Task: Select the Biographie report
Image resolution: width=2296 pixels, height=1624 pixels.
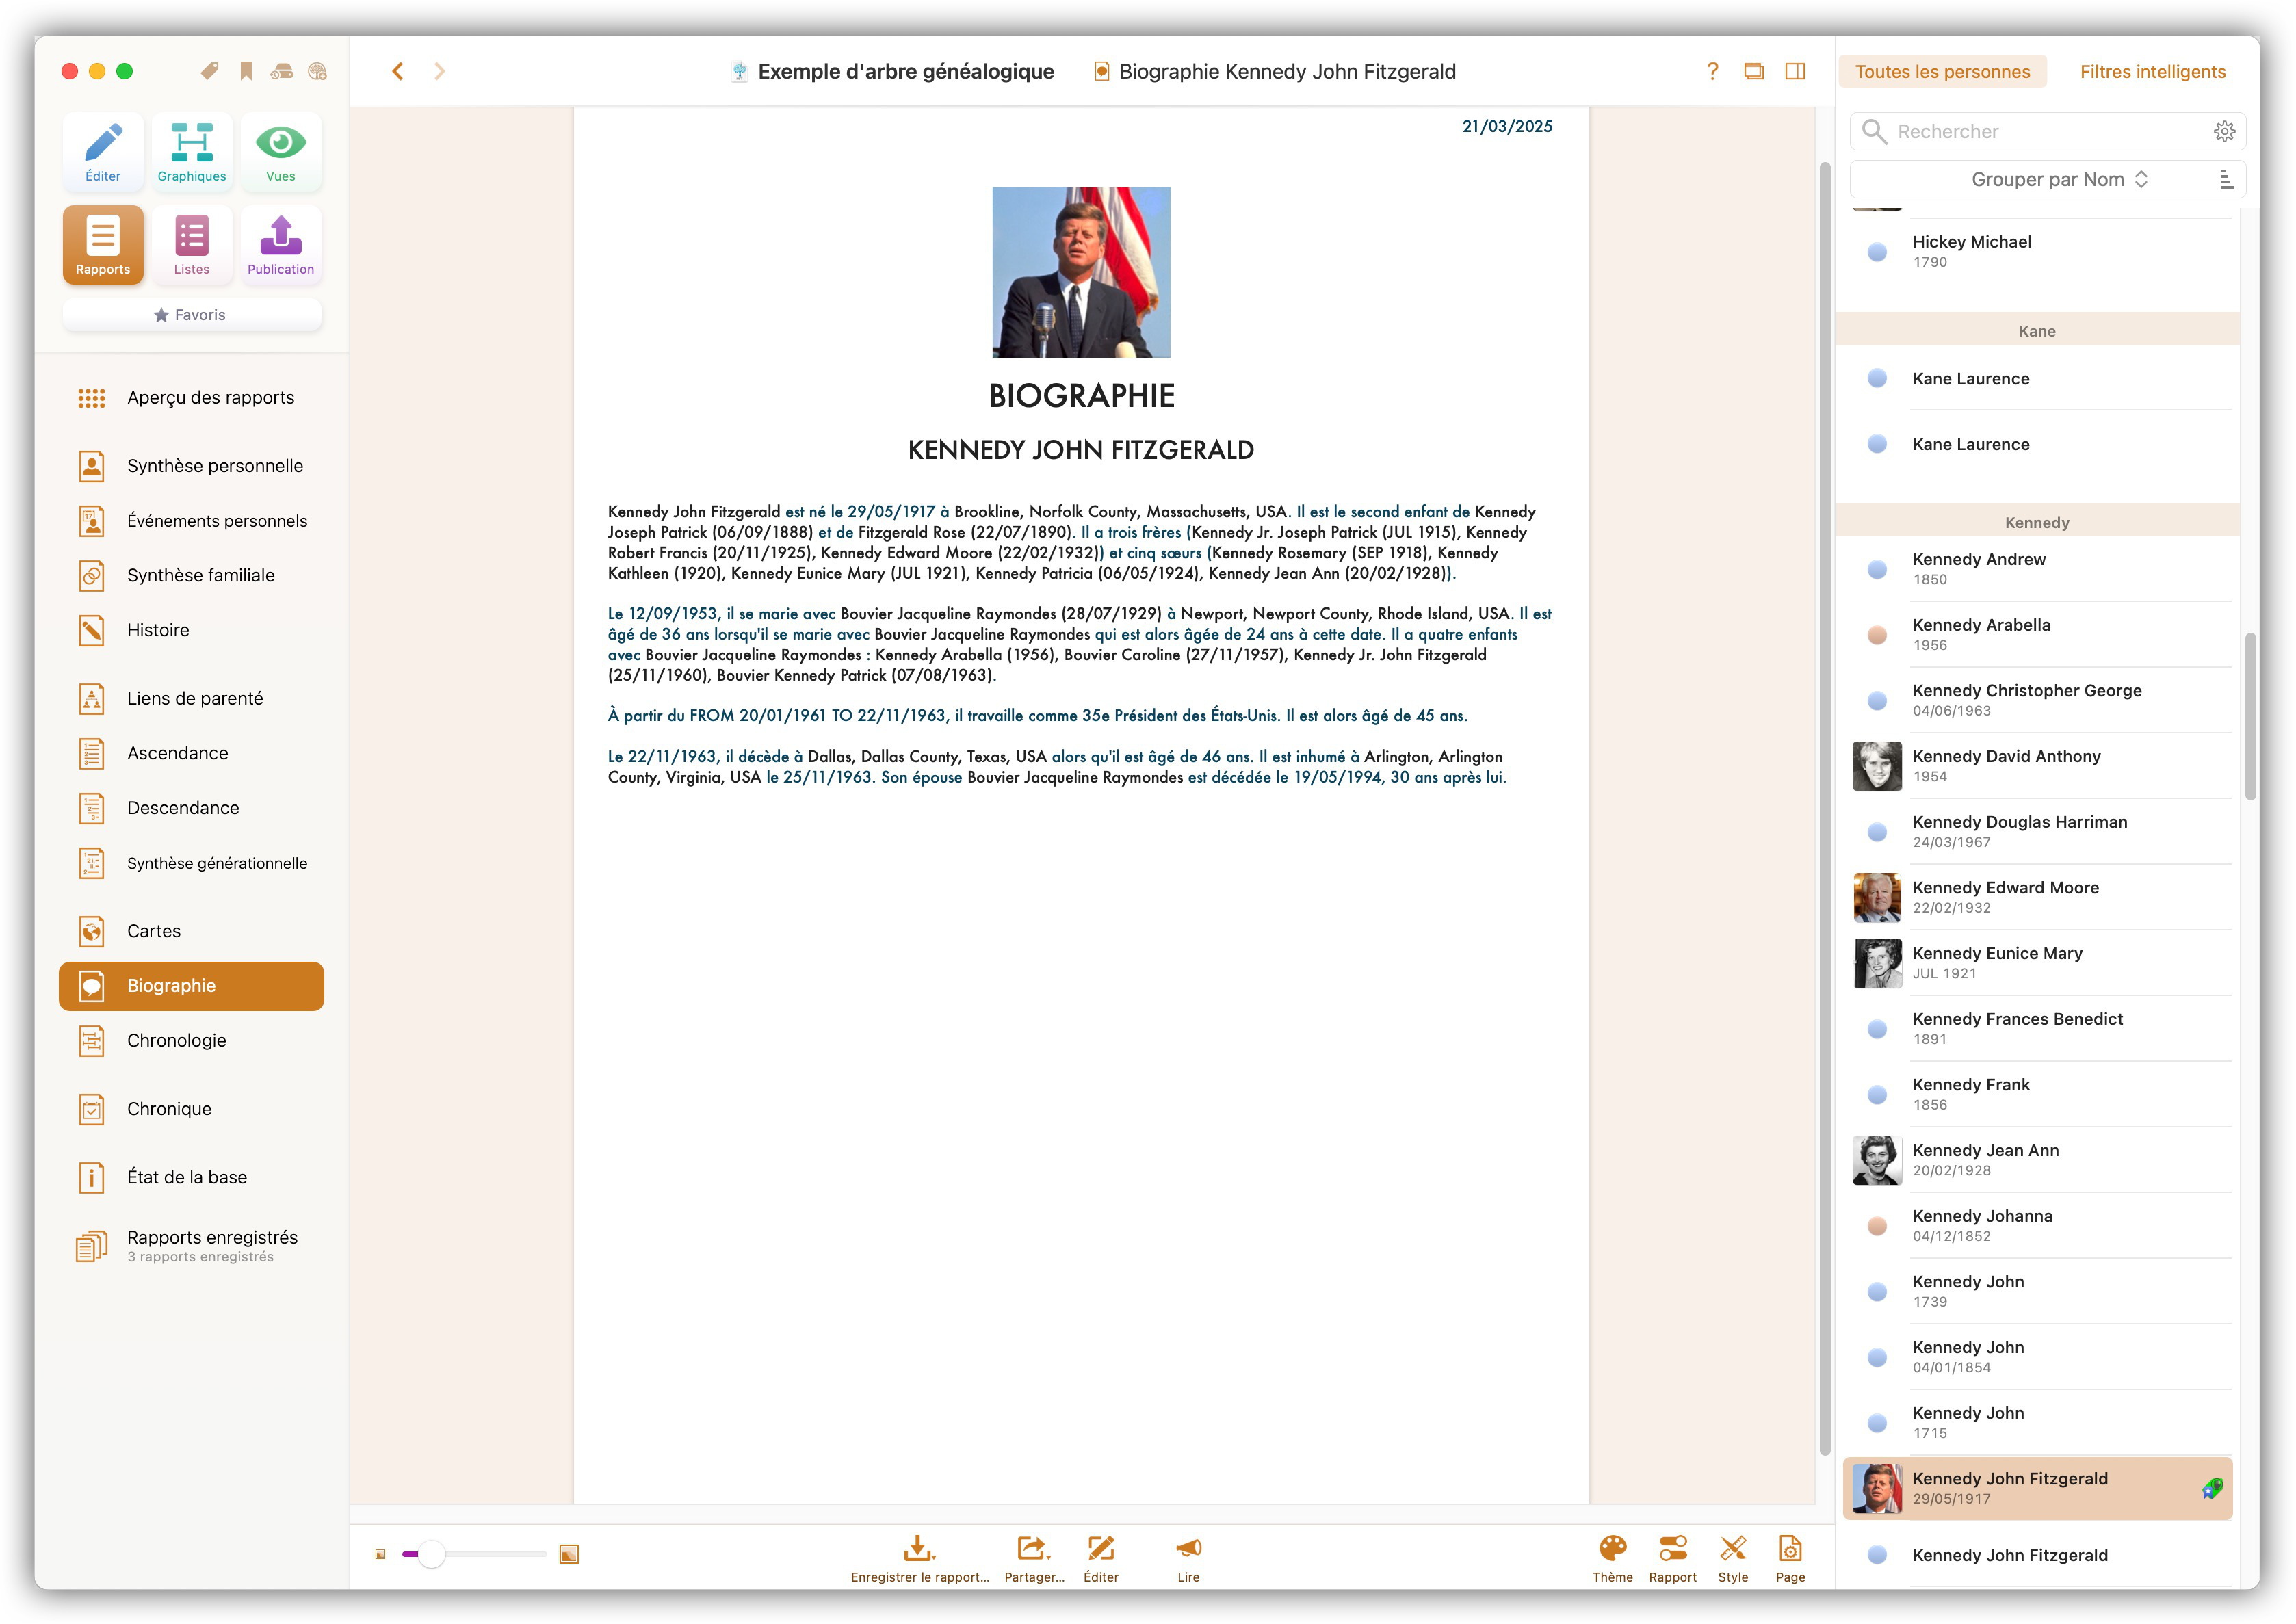Action: (192, 986)
